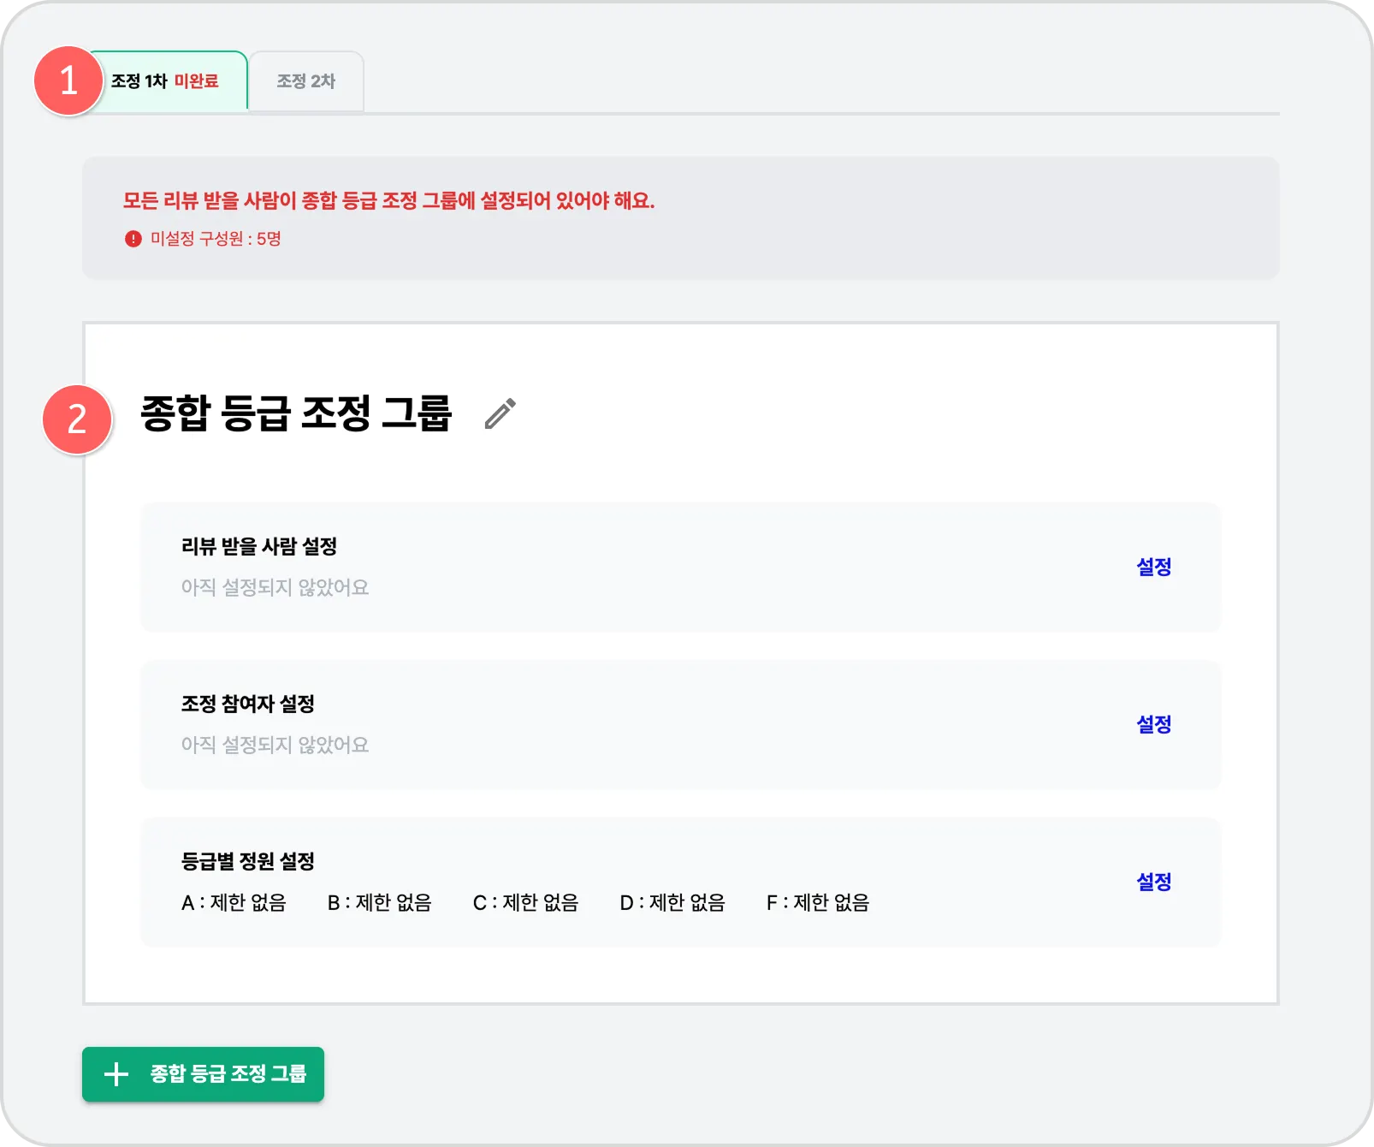Click 설정 for 리뷰 받을 사람 설정
This screenshot has height=1147, width=1374.
pos(1153,567)
